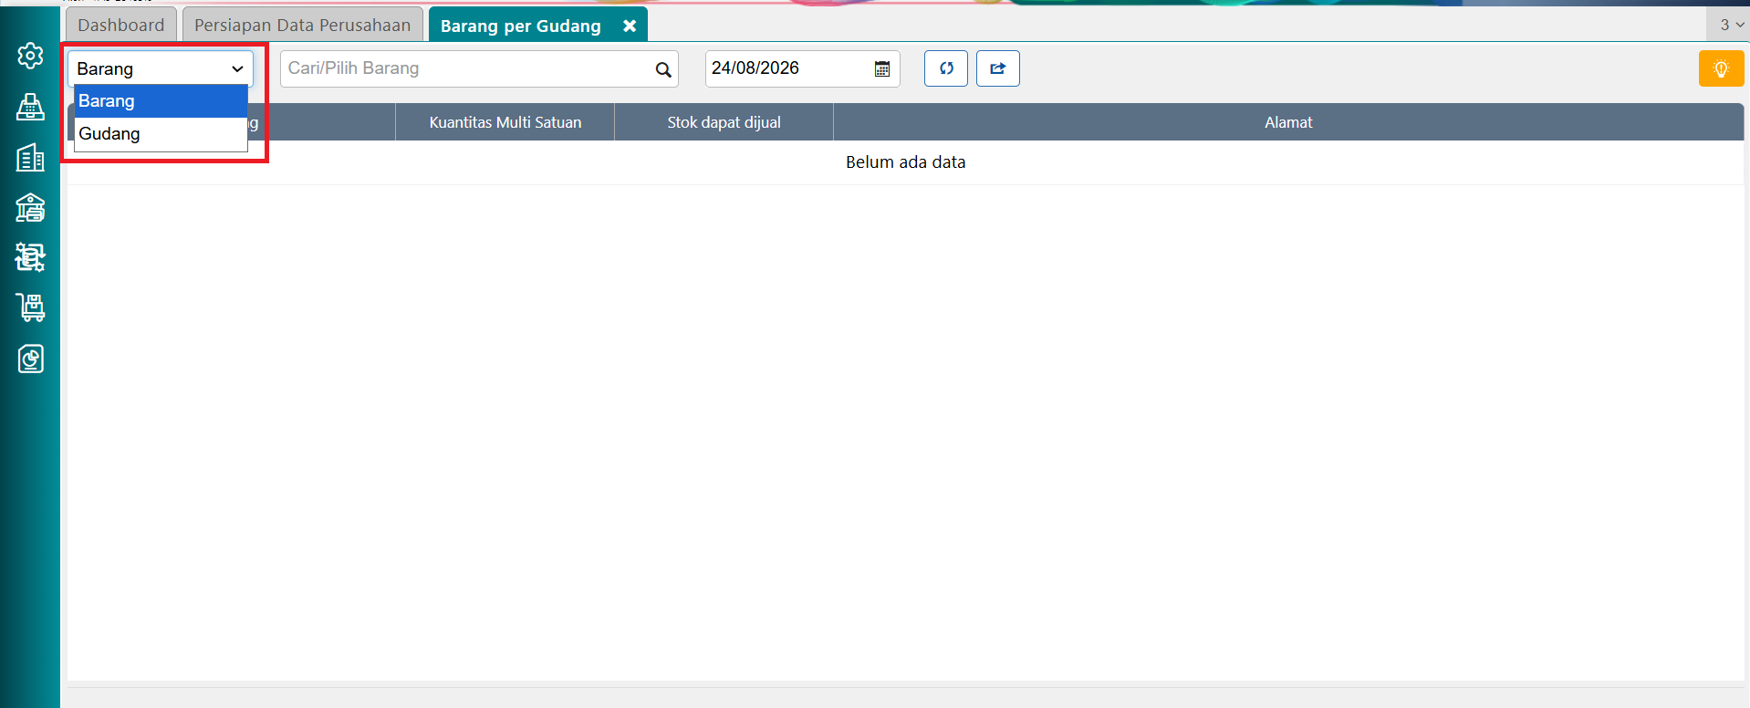
Task: Switch to the Dashboard tab
Action: [x=121, y=25]
